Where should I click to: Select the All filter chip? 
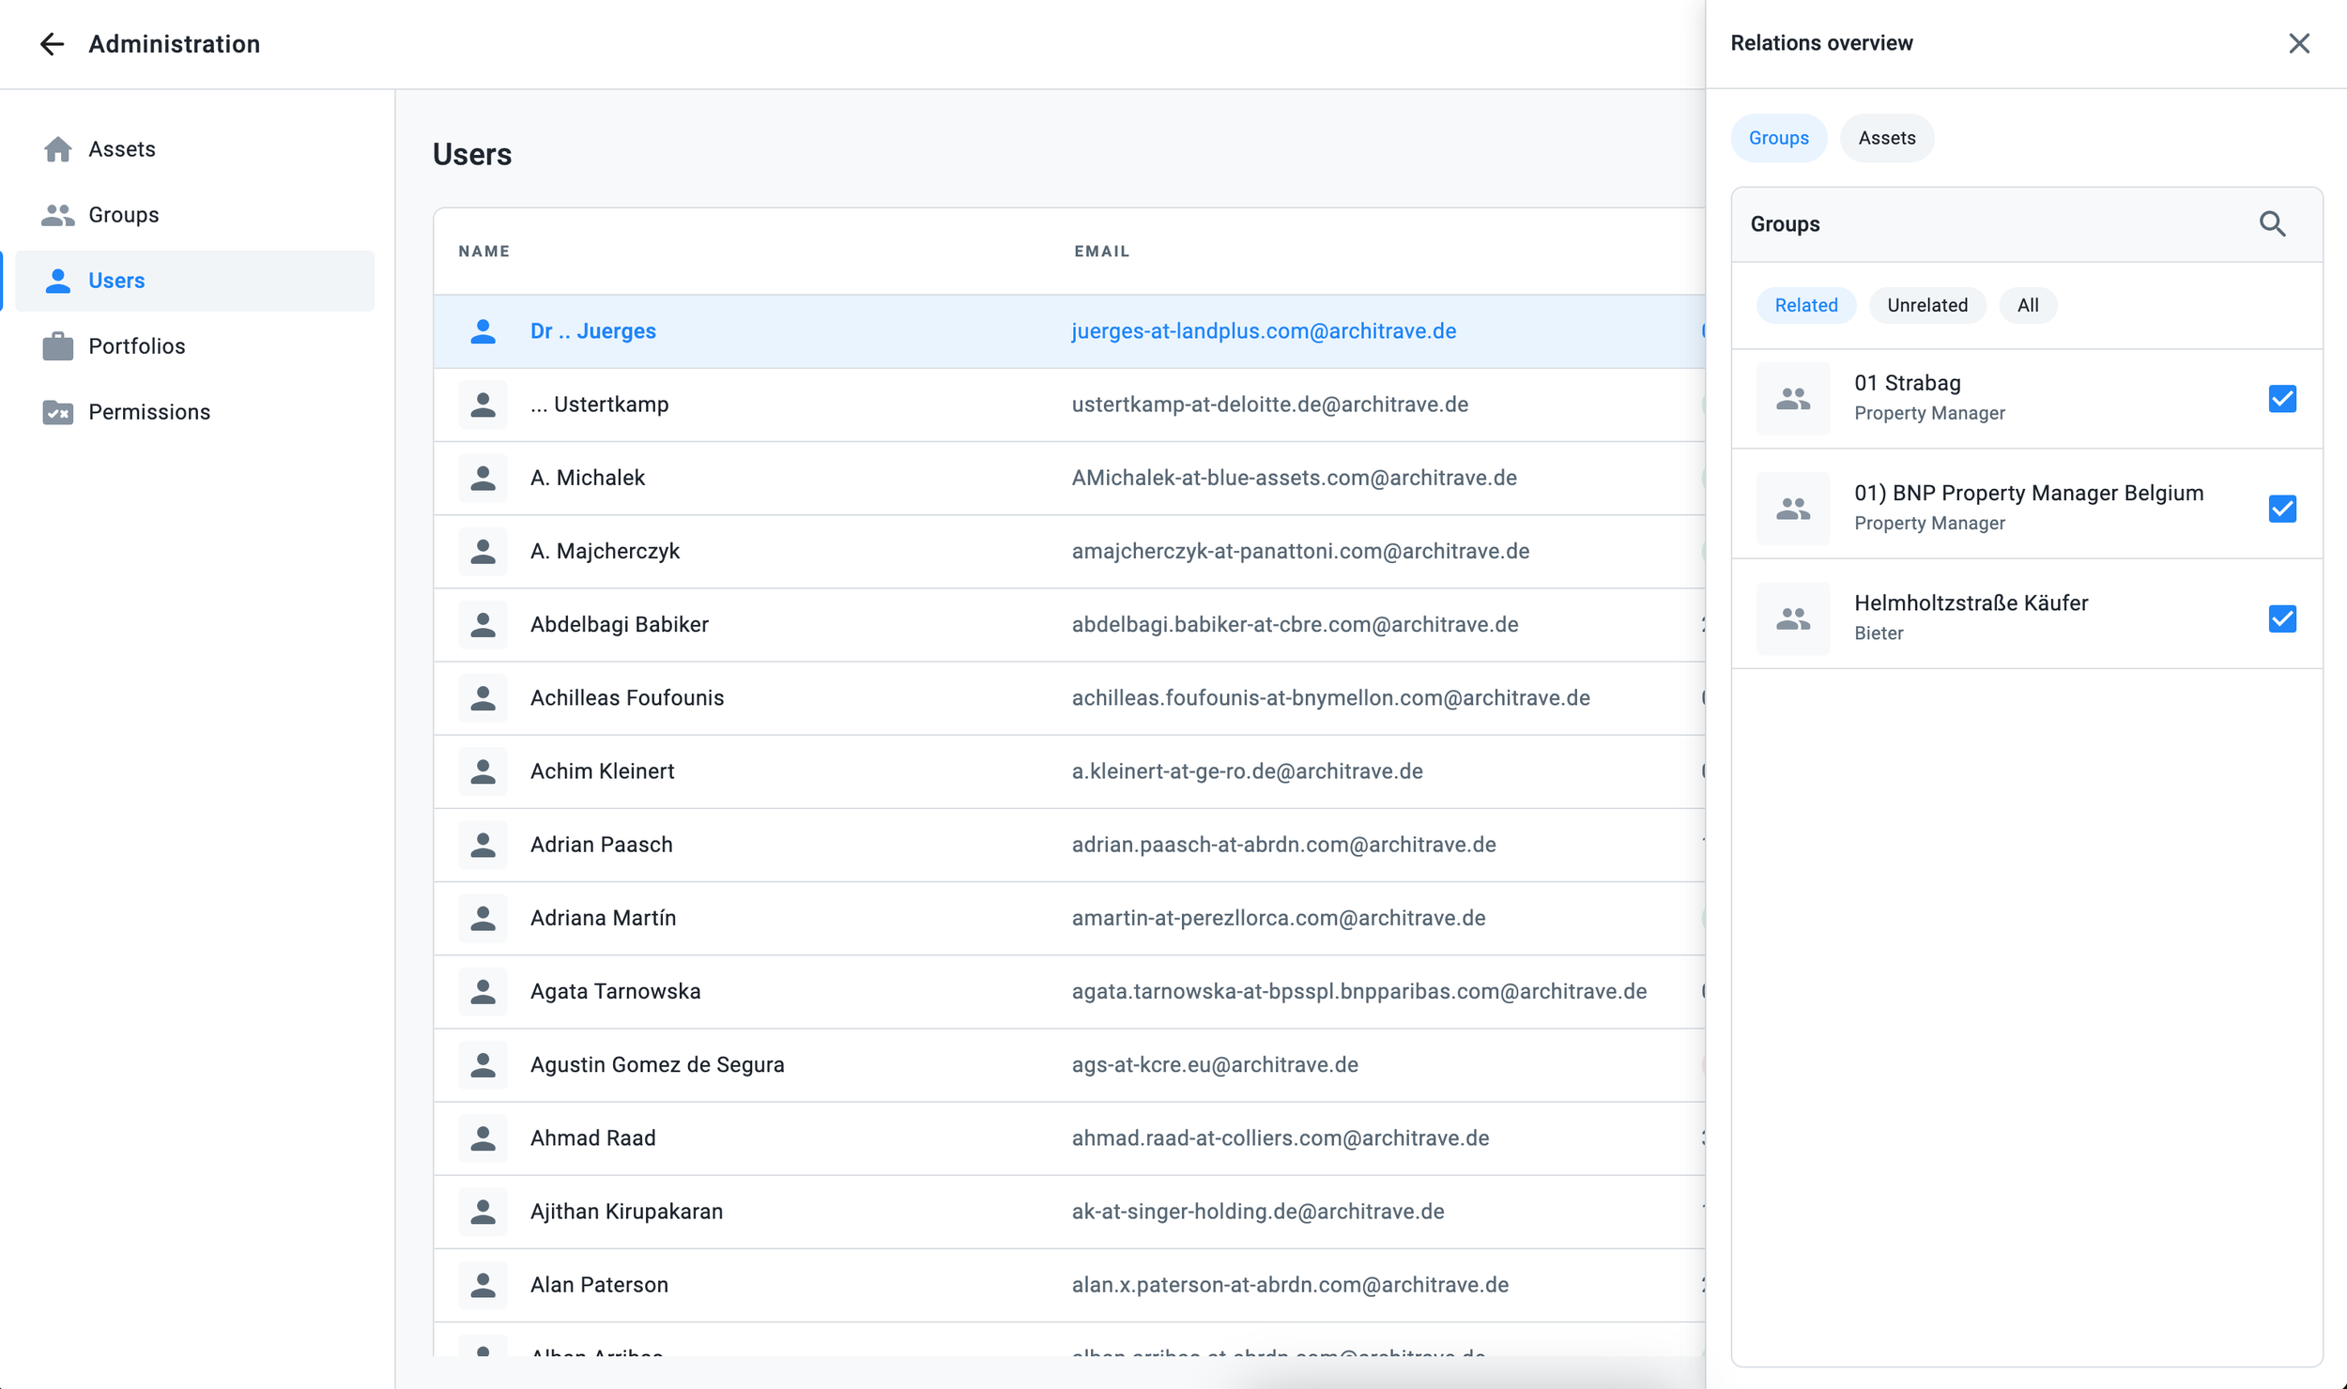coord(2027,306)
